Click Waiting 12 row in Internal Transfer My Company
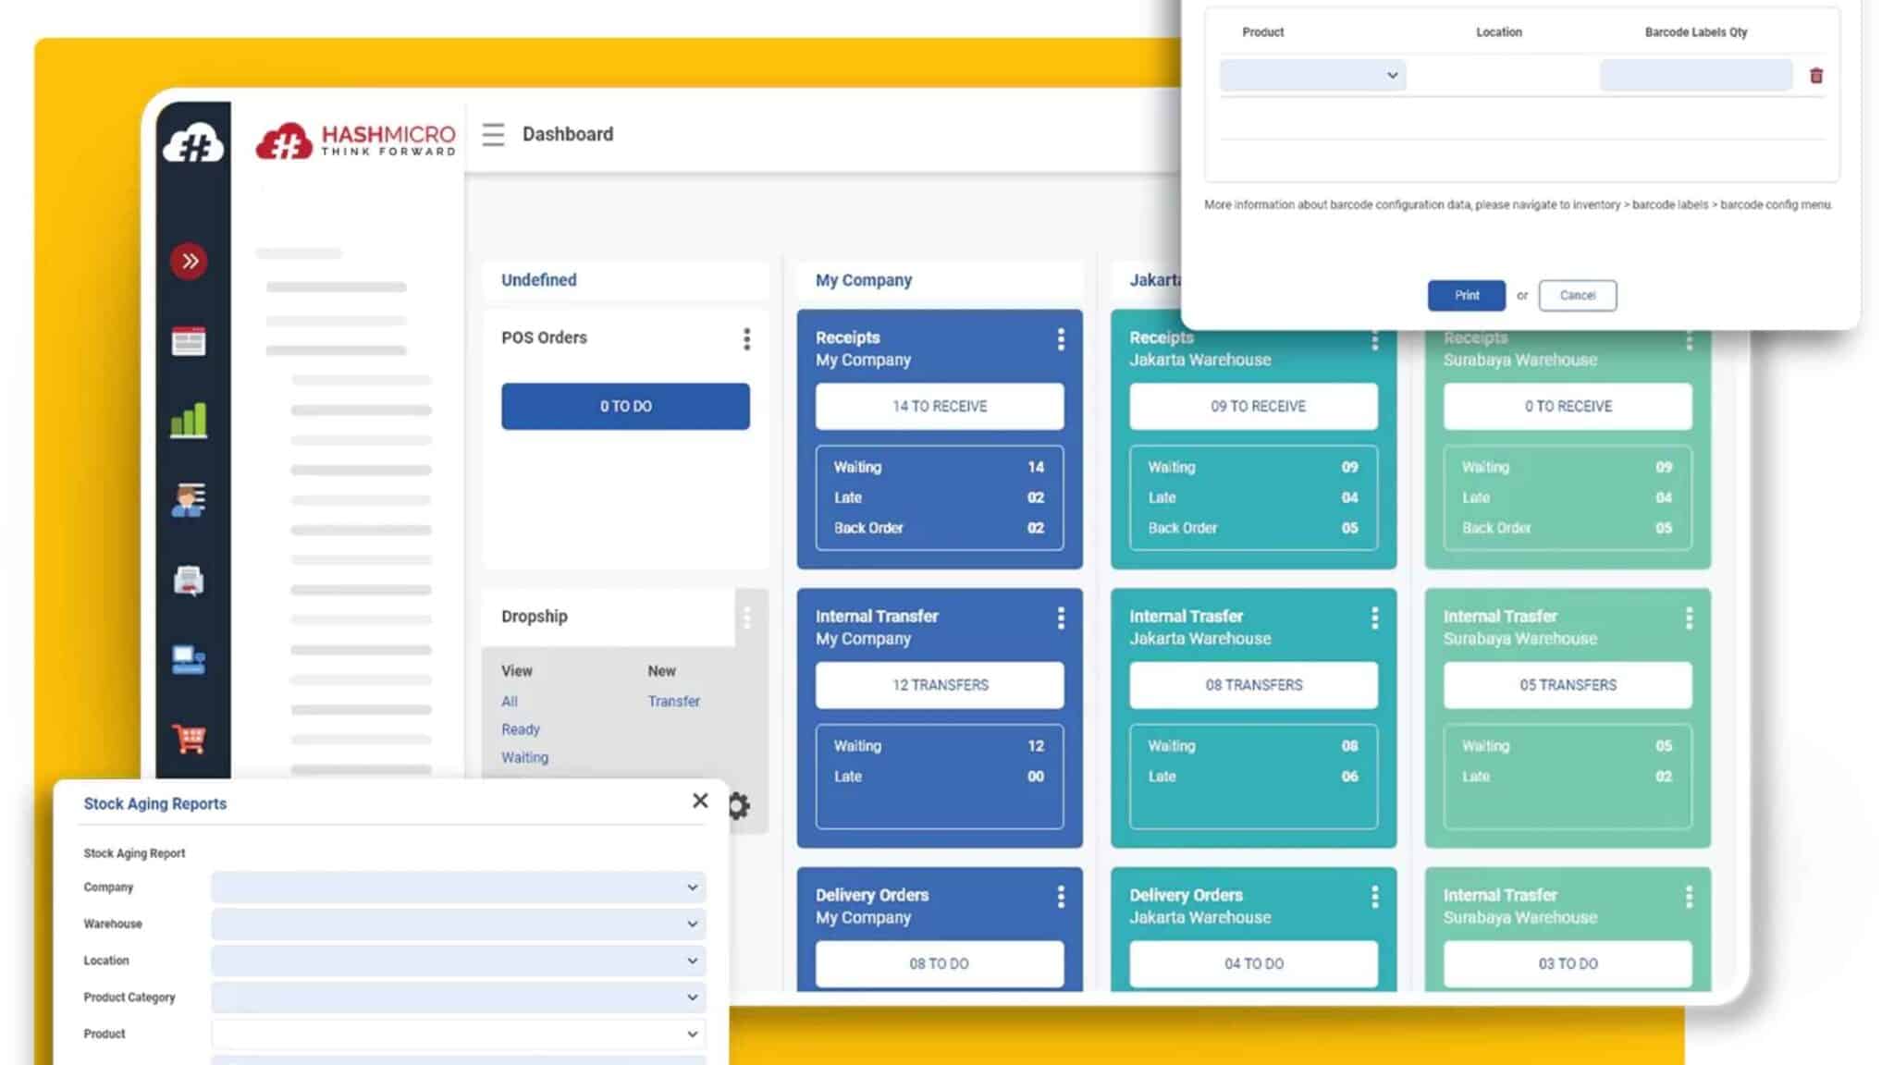The height and width of the screenshot is (1065, 1894). click(940, 746)
